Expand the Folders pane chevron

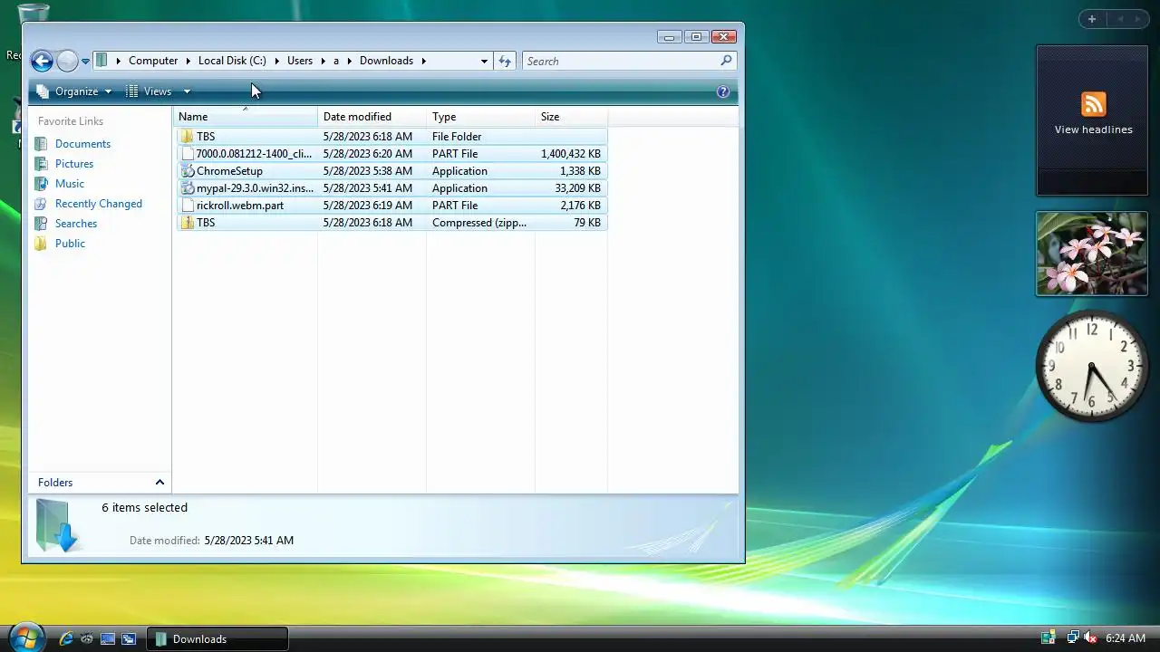159,483
